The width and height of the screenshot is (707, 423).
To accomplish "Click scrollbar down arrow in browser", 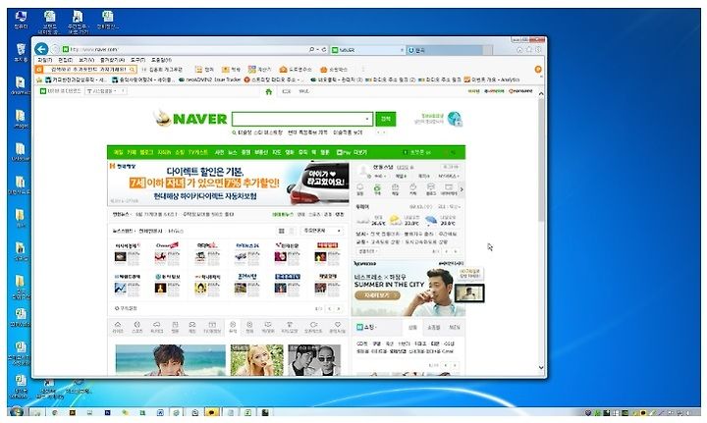I will point(541,367).
